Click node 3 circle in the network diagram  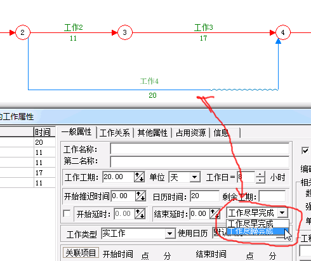125,32
